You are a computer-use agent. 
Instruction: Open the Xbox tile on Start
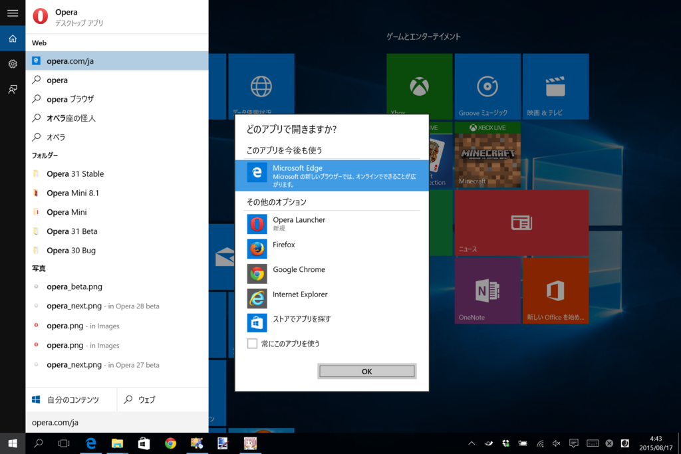point(420,86)
